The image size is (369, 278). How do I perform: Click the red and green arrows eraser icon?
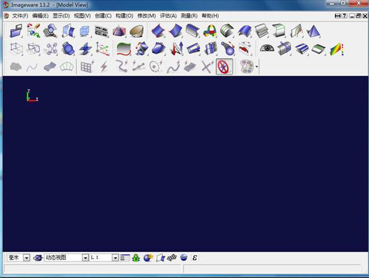33,31
